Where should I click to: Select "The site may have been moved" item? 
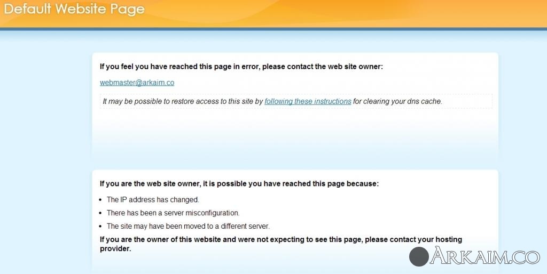[x=188, y=226]
